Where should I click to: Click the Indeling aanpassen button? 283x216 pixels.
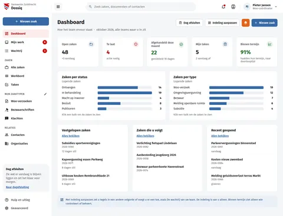tap(222, 23)
